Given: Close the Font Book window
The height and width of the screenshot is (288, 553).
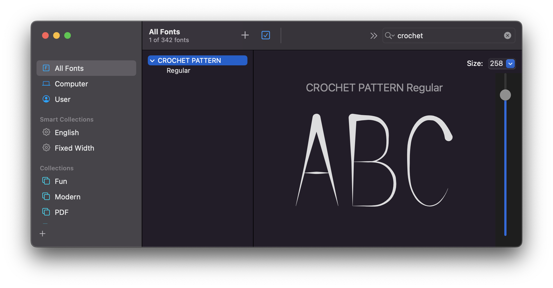Looking at the screenshot, I should coord(45,35).
